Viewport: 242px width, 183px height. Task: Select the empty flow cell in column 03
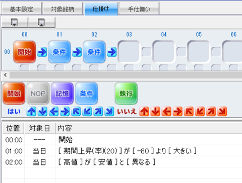point(129,52)
